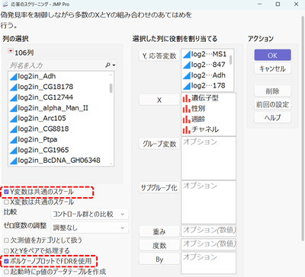Viewport: 305px width, 277px height.
Task: Click the キャンセル button
Action: pos(272,68)
